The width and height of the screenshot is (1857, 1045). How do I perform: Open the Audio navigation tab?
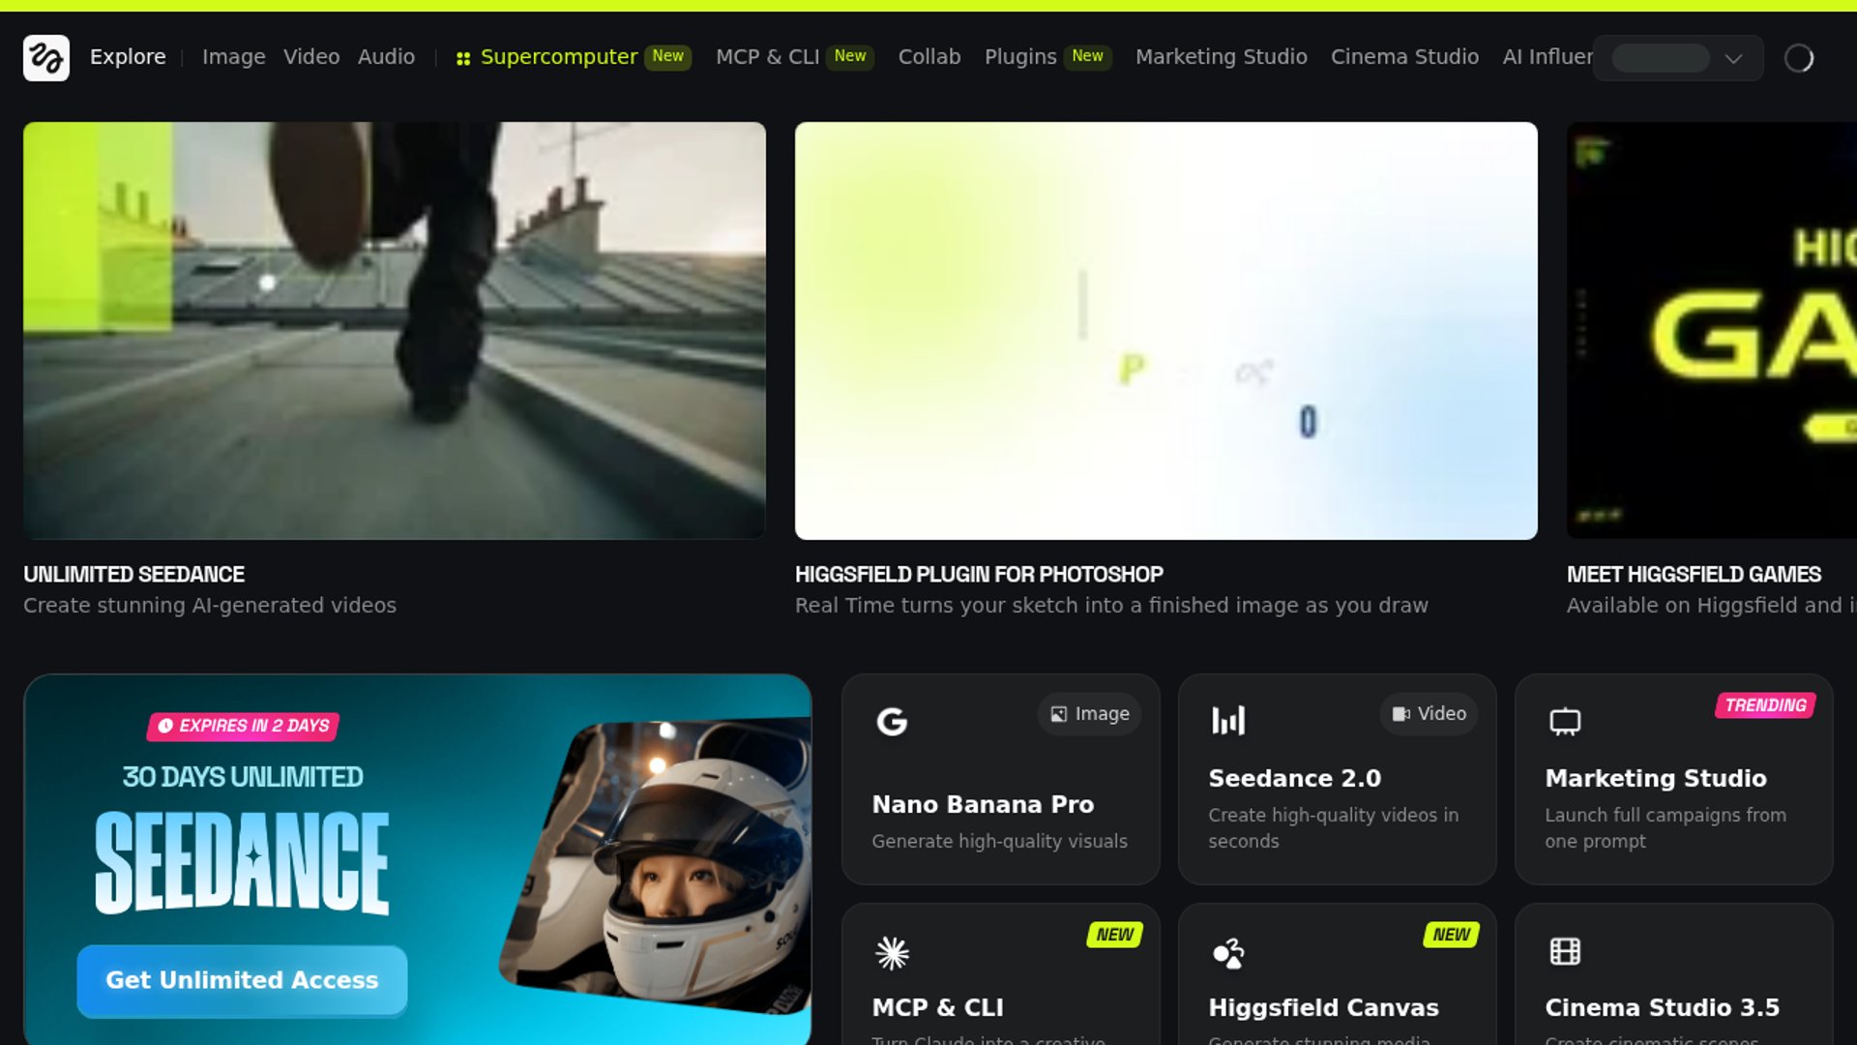[x=386, y=57]
